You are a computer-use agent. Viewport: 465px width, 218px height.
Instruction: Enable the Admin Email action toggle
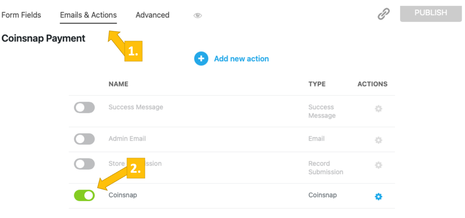point(84,139)
